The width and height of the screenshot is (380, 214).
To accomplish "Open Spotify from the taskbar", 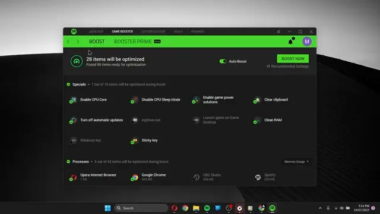I will 207,208.
